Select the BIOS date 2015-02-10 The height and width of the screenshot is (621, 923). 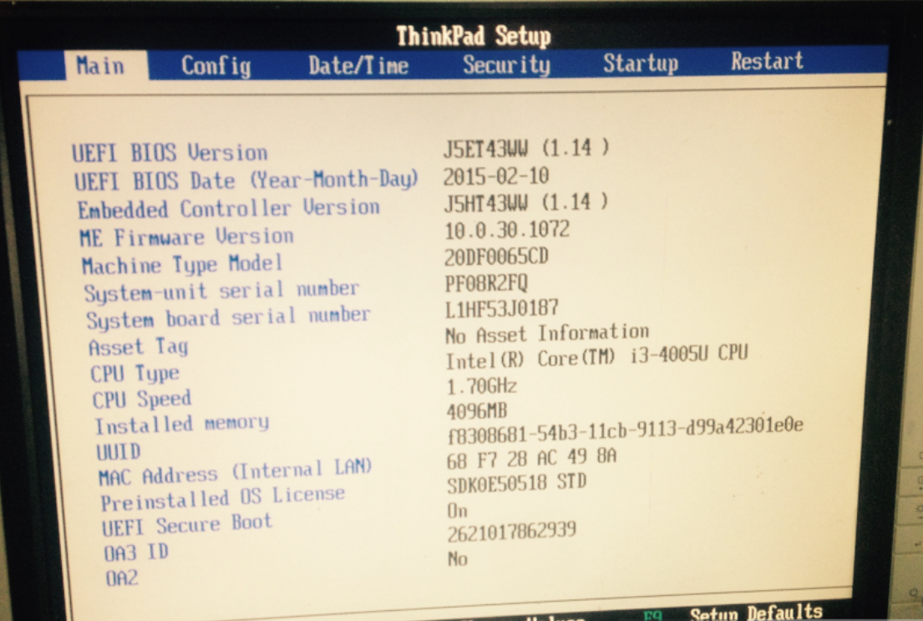496,176
